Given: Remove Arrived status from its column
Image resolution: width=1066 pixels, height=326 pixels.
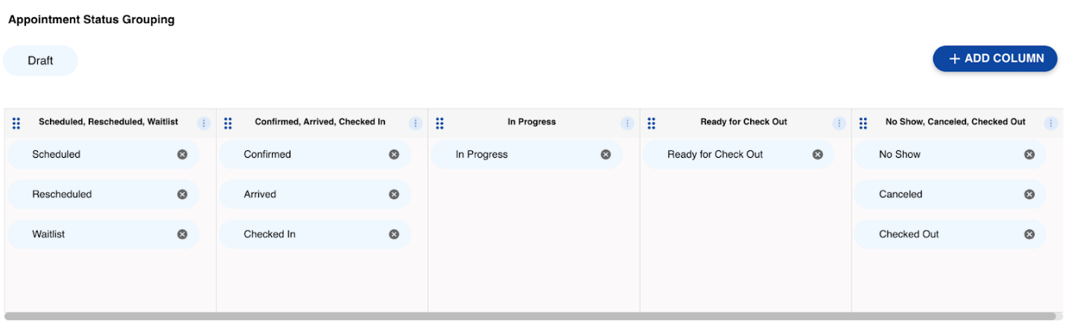Looking at the screenshot, I should 394,194.
